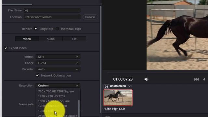The image size is (208, 117).
Task: Click the viewer scrub bar under the preview
Action: (158, 73)
